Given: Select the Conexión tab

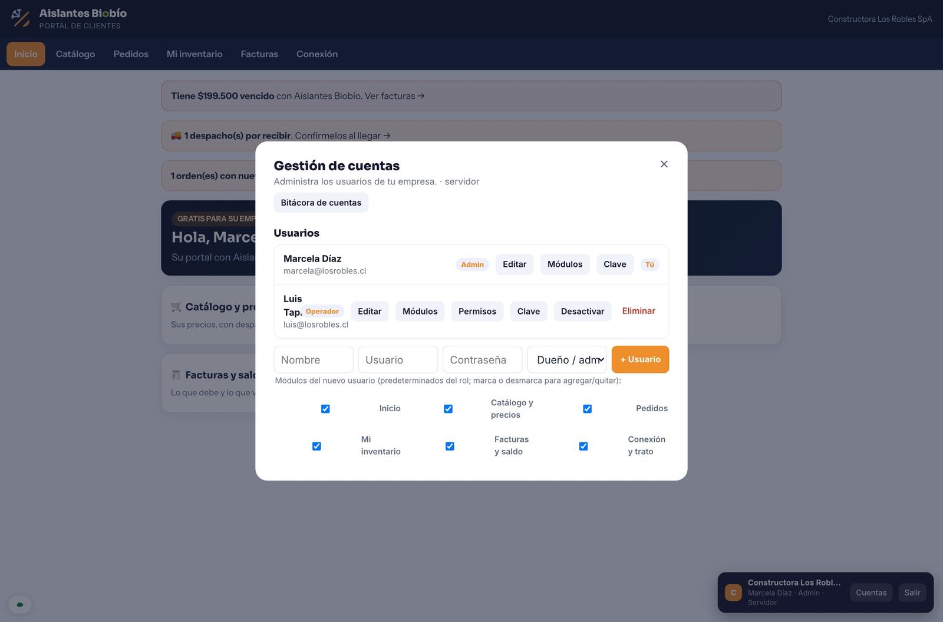Looking at the screenshot, I should click(x=317, y=54).
